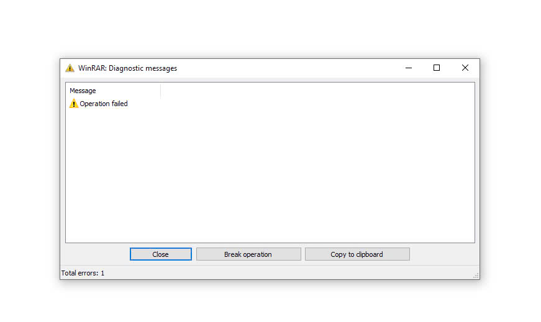
Task: Click the WinRAR warning icon in title bar
Action: tap(70, 68)
